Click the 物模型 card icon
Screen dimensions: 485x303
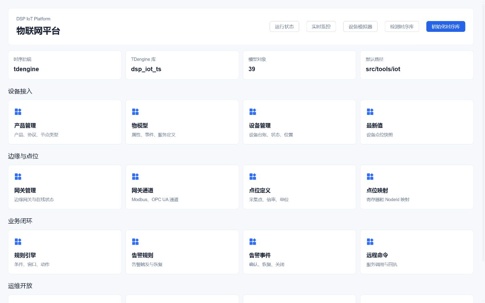[x=135, y=112]
